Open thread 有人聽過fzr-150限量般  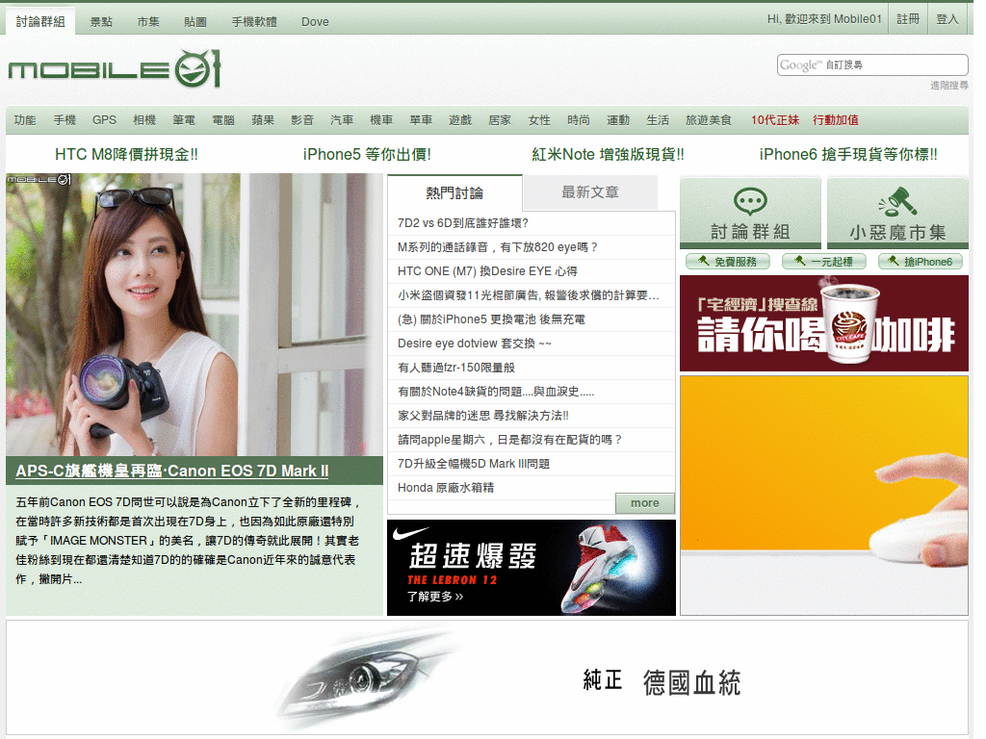pos(455,367)
